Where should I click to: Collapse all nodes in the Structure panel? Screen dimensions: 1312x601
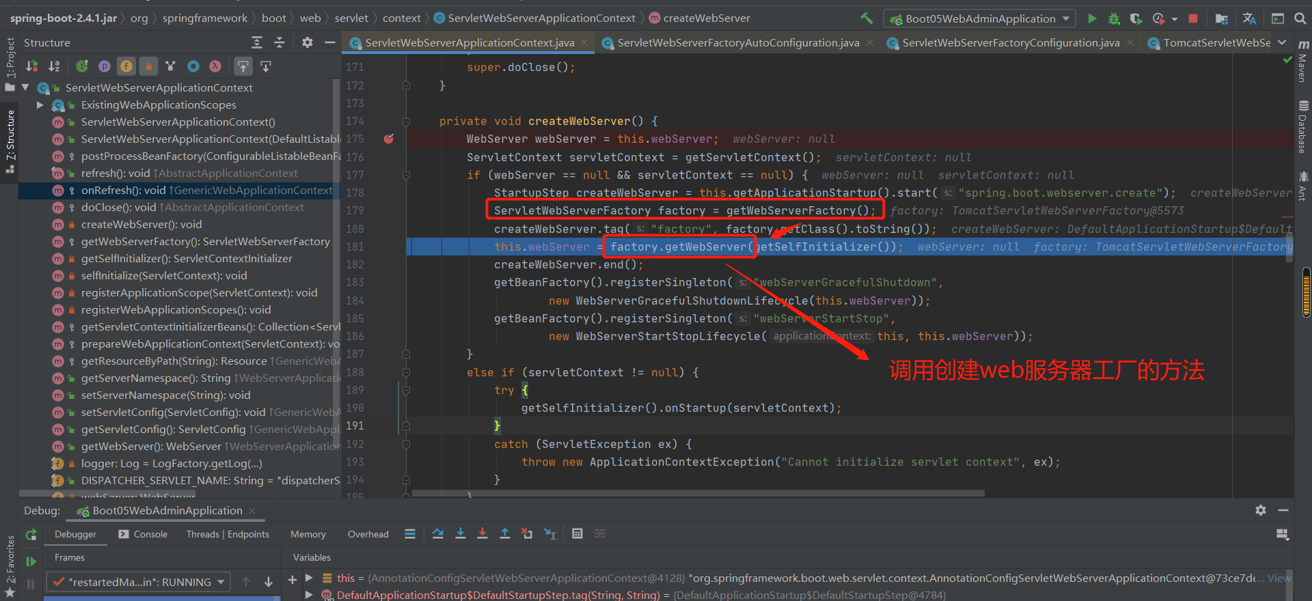pos(279,42)
